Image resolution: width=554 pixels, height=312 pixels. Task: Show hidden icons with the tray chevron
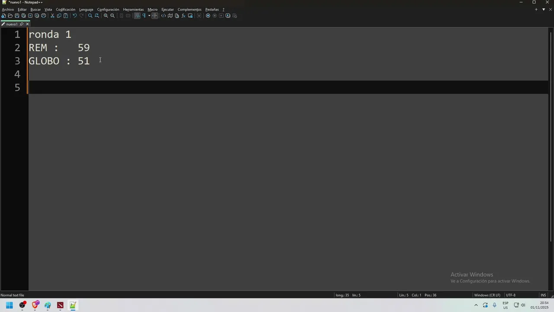(x=476, y=305)
